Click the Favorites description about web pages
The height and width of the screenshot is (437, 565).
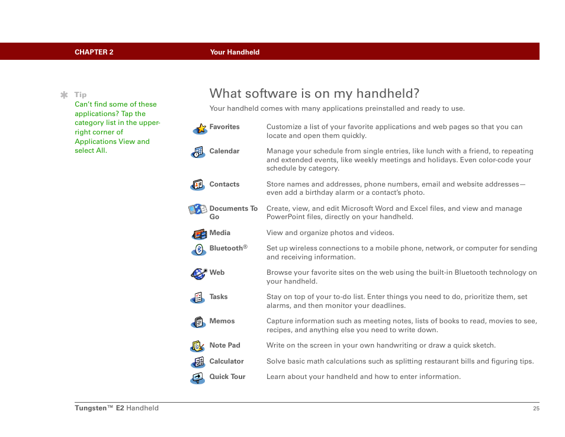click(x=394, y=131)
